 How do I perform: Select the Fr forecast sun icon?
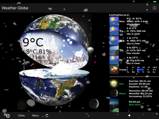[114, 60]
